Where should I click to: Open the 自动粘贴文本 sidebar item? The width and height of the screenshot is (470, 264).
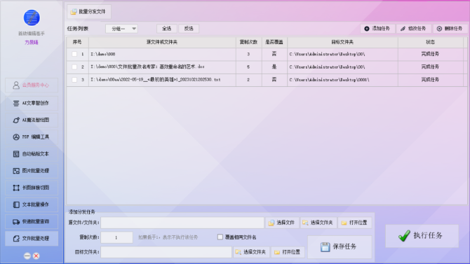pos(32,154)
